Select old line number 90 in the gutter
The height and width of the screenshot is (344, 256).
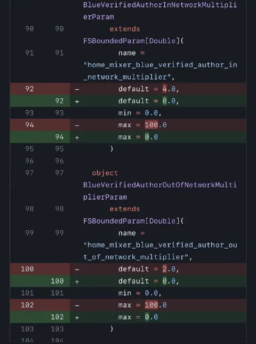click(x=29, y=29)
